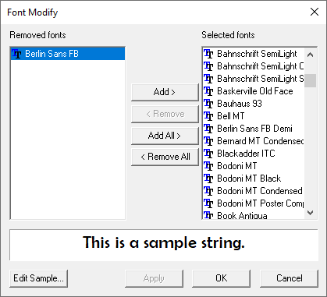The width and height of the screenshot is (327, 297).
Task: Click scroll down arrow in Selected fonts
Action: tap(310, 213)
